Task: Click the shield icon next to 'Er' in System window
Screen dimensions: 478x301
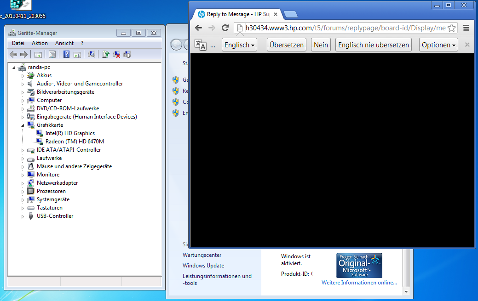Action: coord(176,113)
